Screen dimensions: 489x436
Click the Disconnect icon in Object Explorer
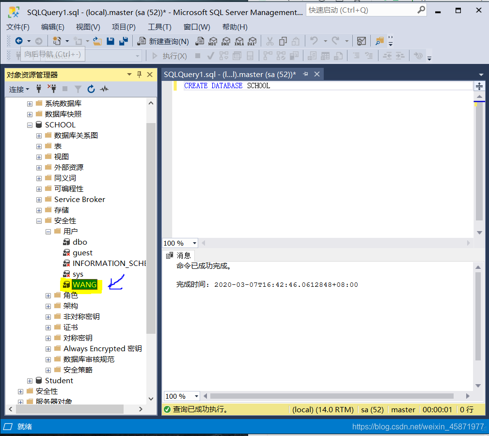(52, 89)
